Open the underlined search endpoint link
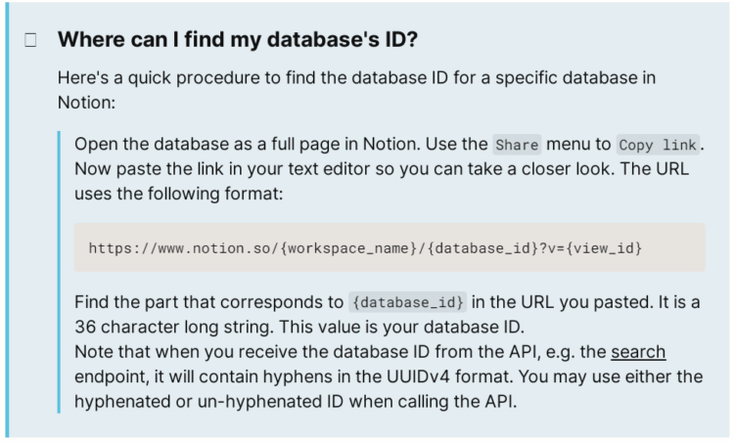The height and width of the screenshot is (442, 734). pyautogui.click(x=638, y=352)
